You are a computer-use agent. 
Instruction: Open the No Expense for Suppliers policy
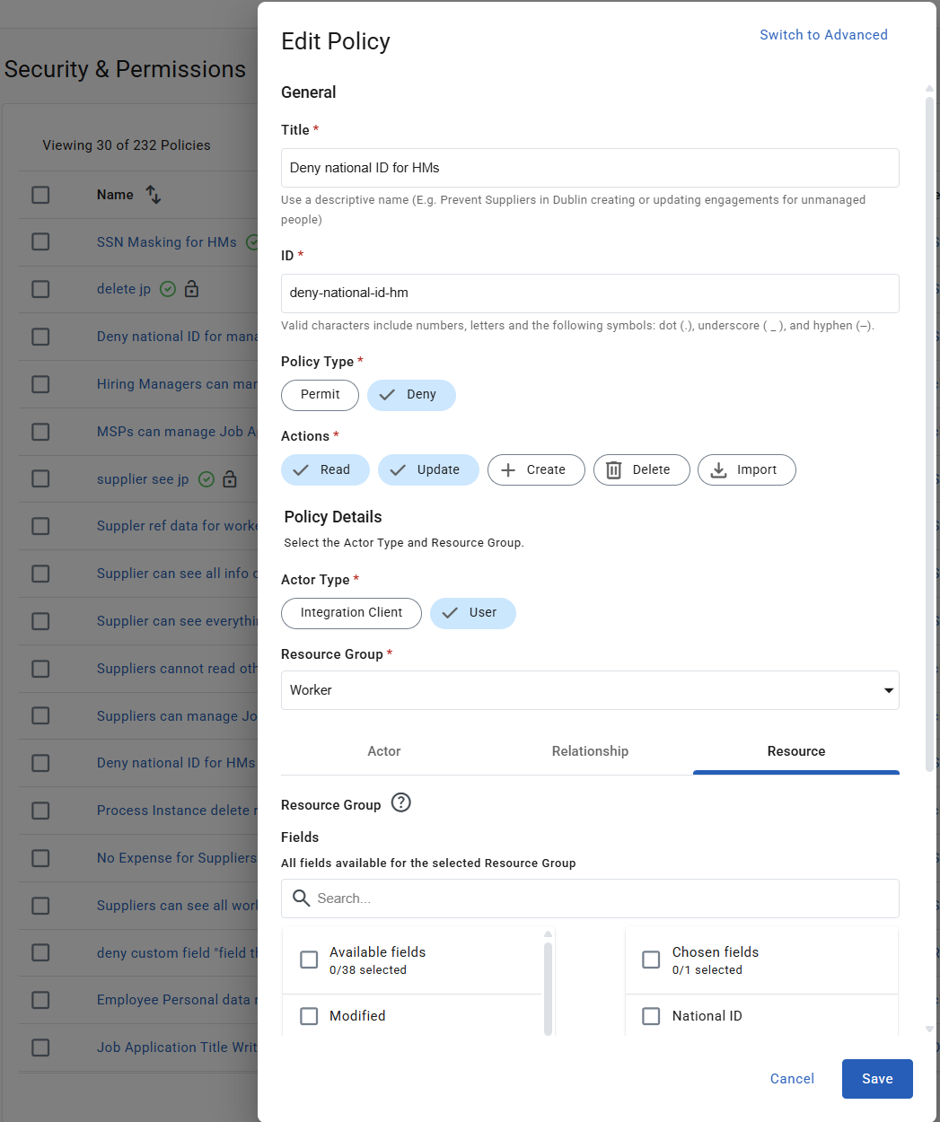(x=177, y=858)
